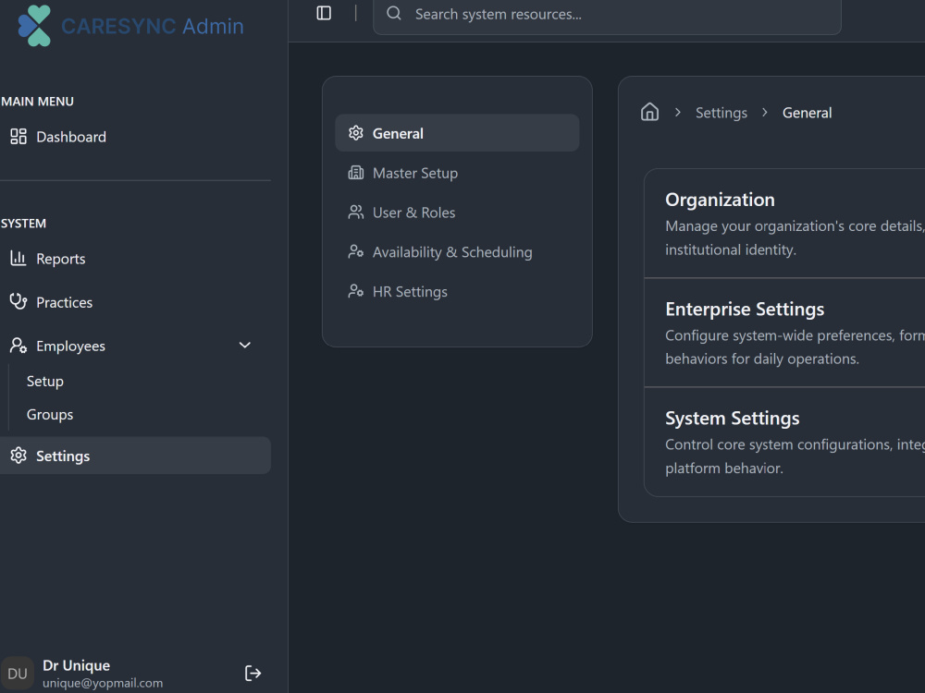Screen dimensions: 925x693
Task: Open Employees Groups submenu item
Action: [50, 414]
